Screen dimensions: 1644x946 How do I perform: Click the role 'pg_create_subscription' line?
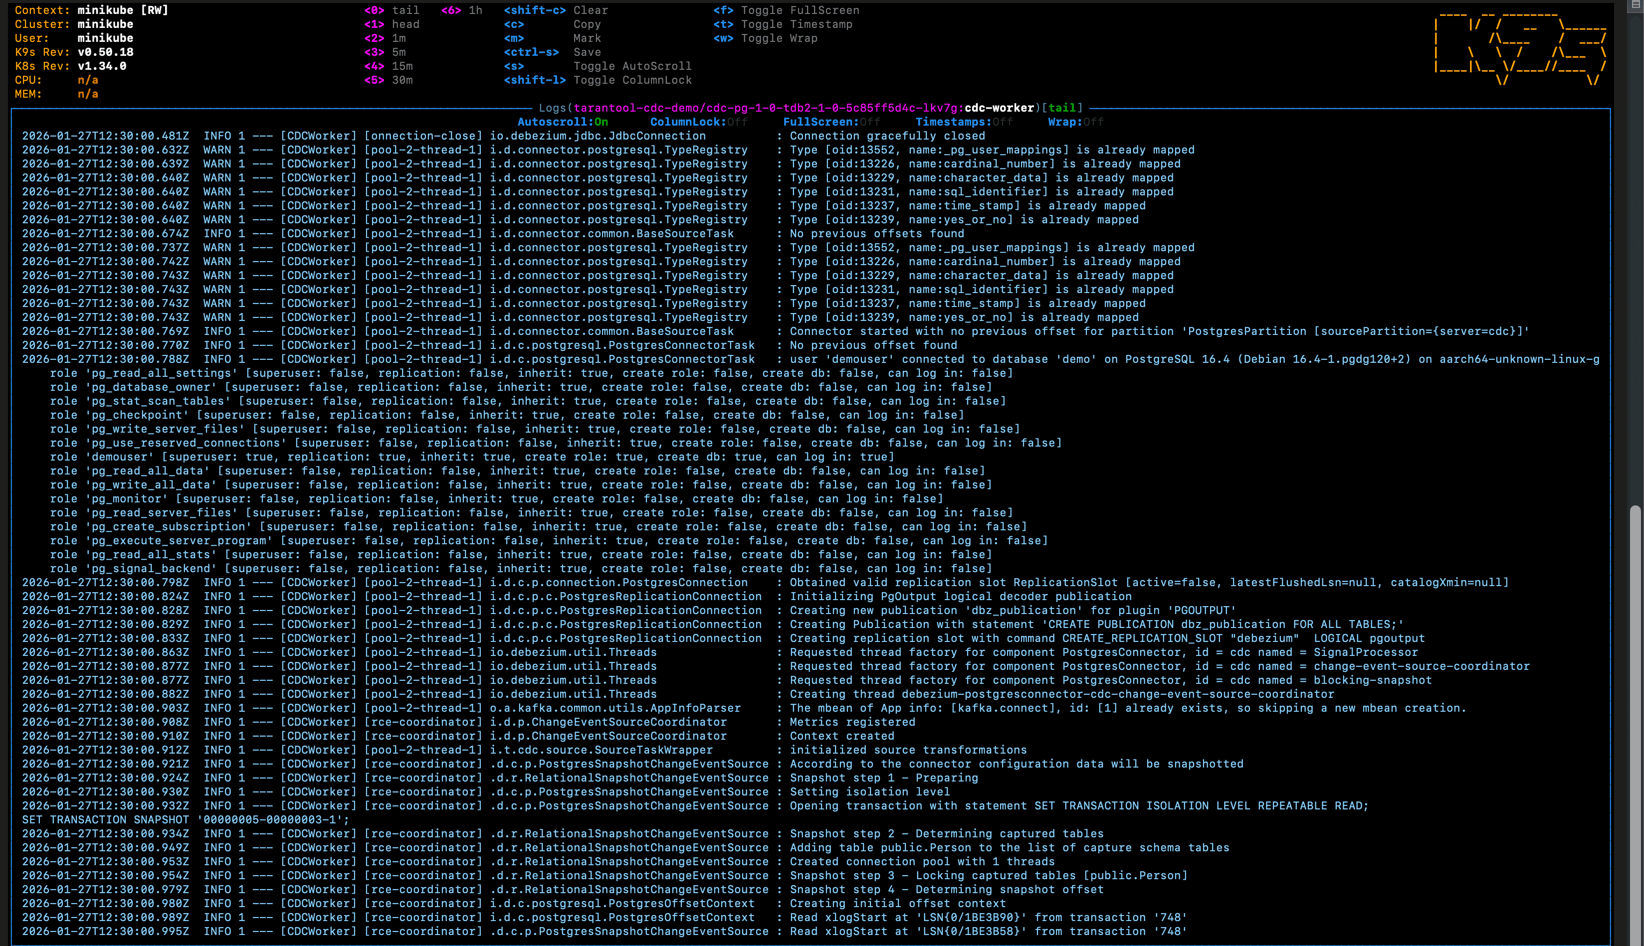[x=539, y=527]
